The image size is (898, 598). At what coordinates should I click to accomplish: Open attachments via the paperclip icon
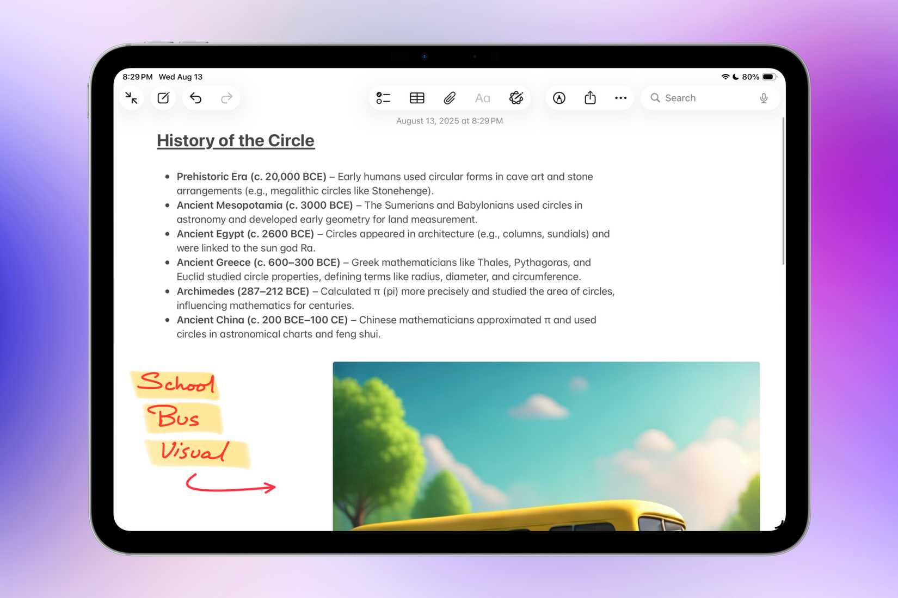449,98
